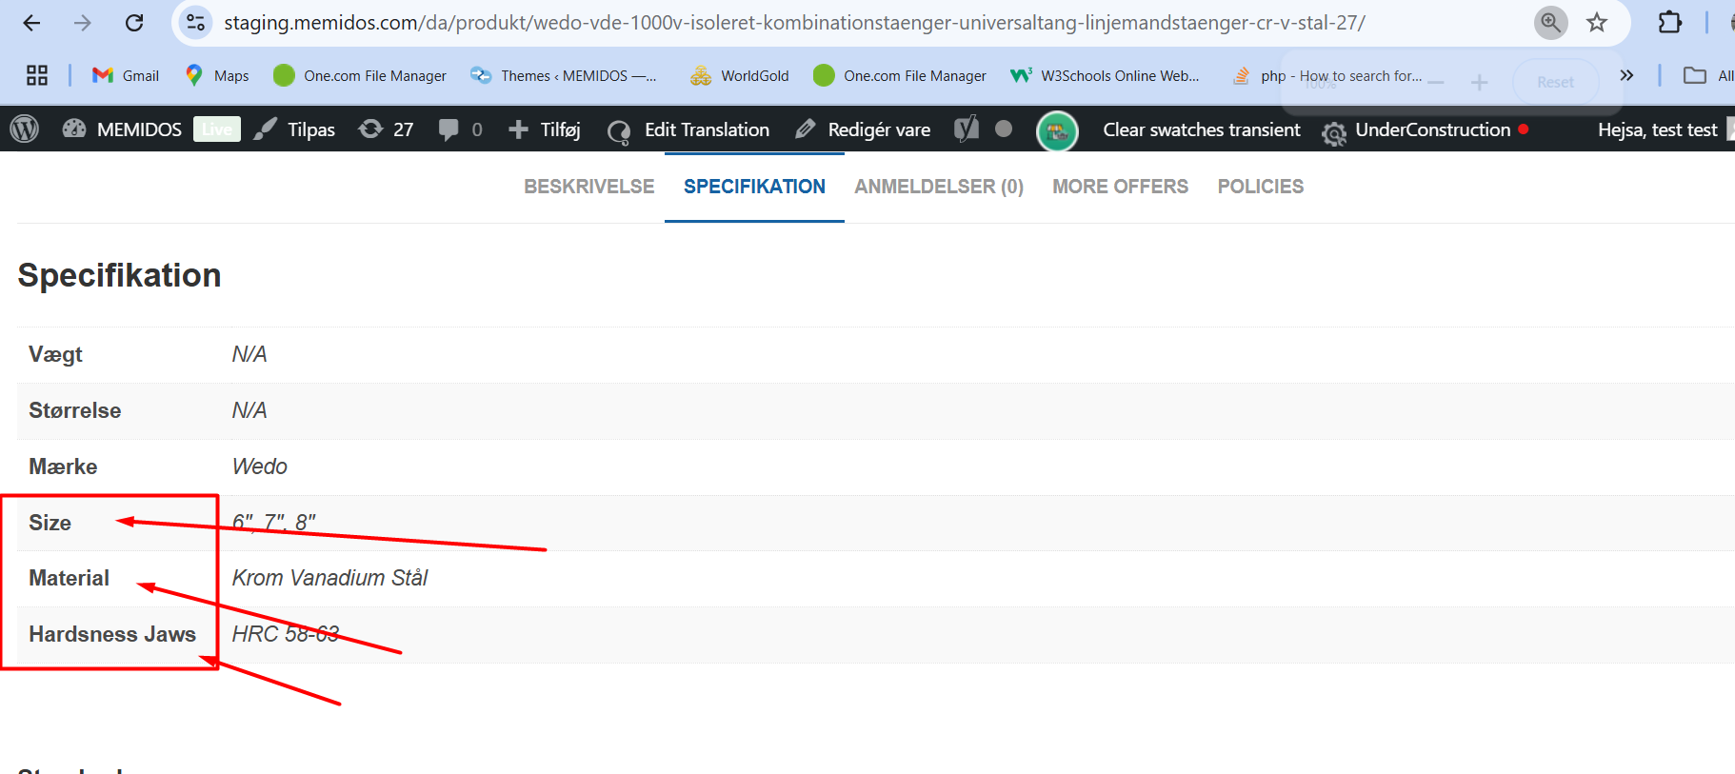This screenshot has height=774, width=1735.
Task: Click the Vægt row label
Action: click(55, 354)
